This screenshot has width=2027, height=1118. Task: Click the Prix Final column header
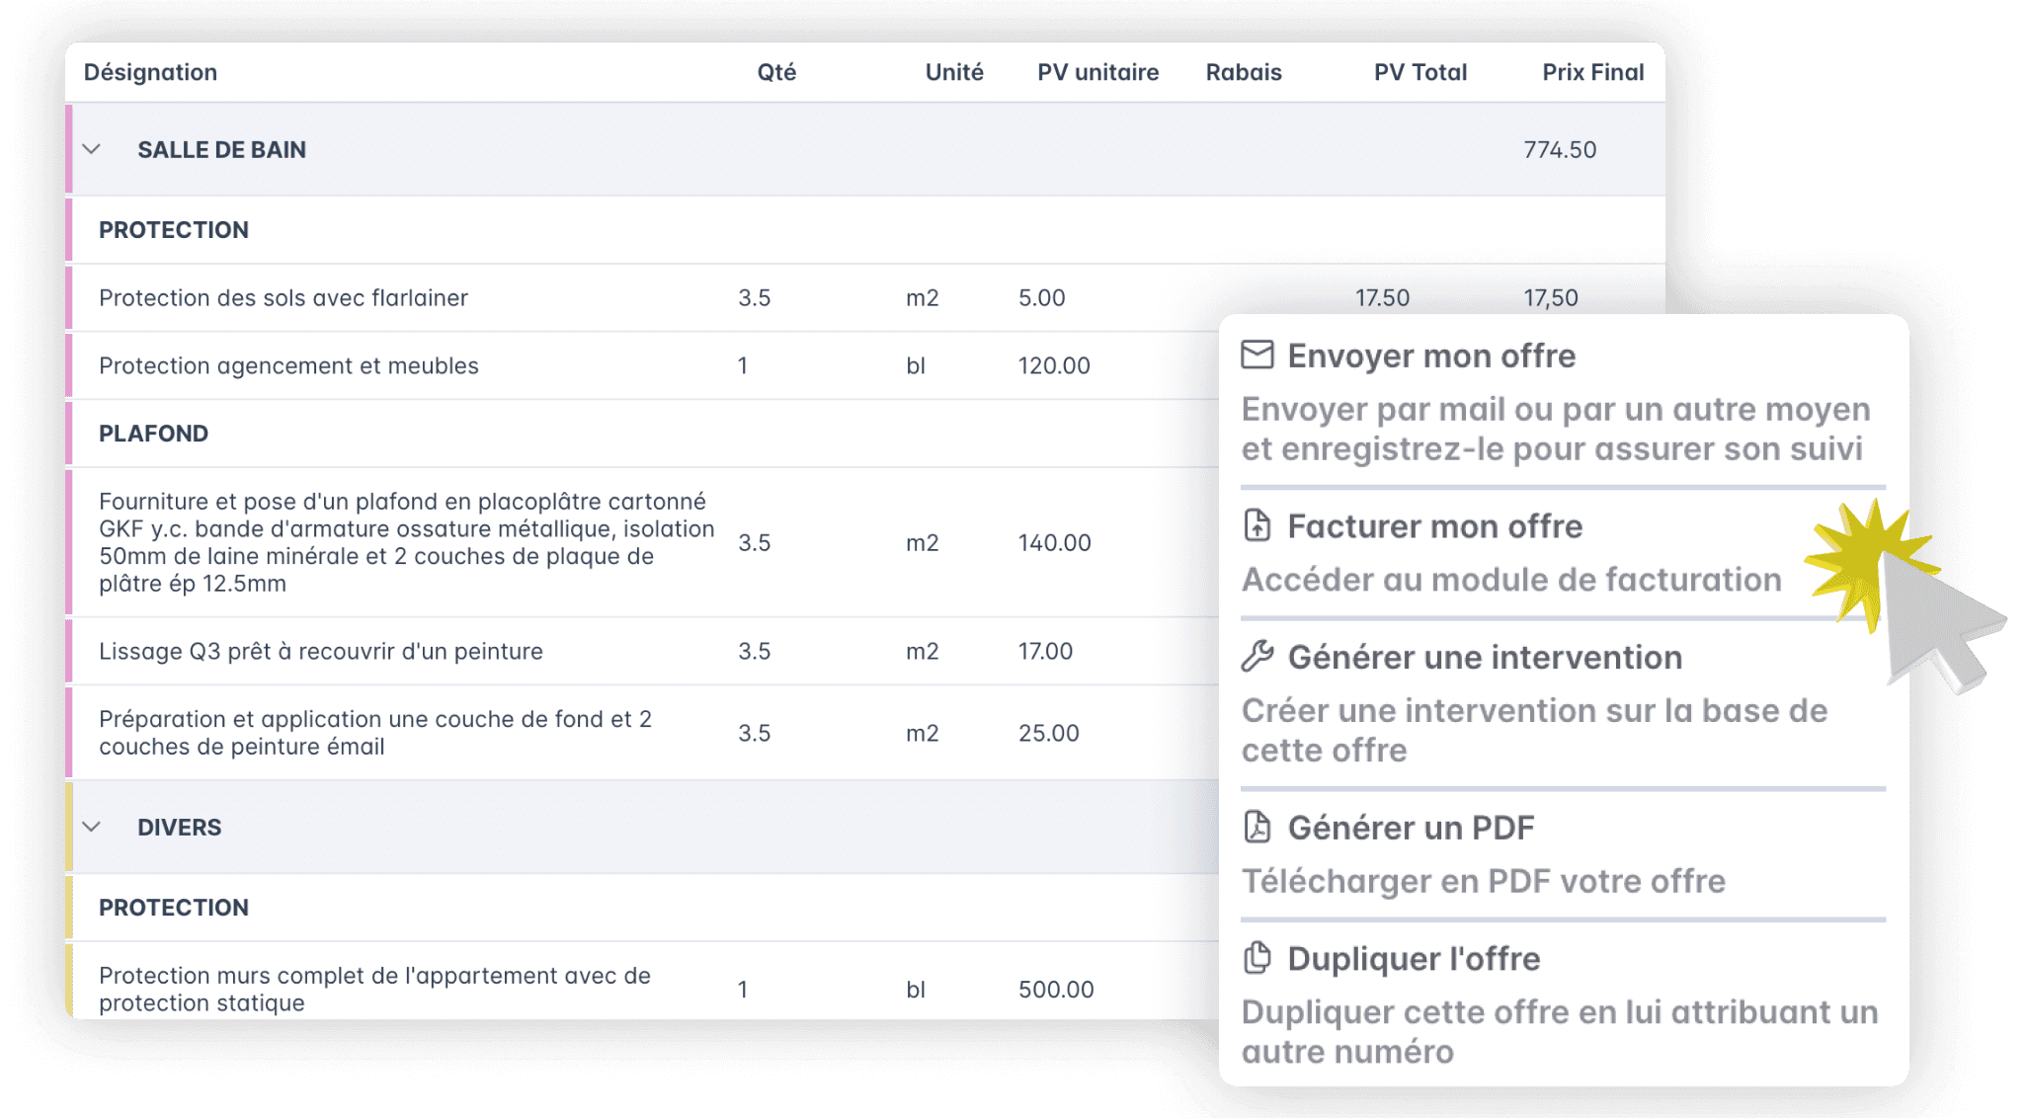pos(1592,72)
